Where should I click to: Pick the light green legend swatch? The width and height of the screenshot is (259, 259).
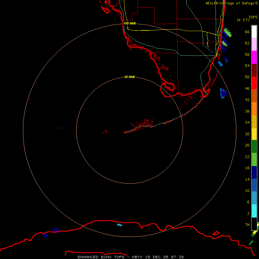254,159
